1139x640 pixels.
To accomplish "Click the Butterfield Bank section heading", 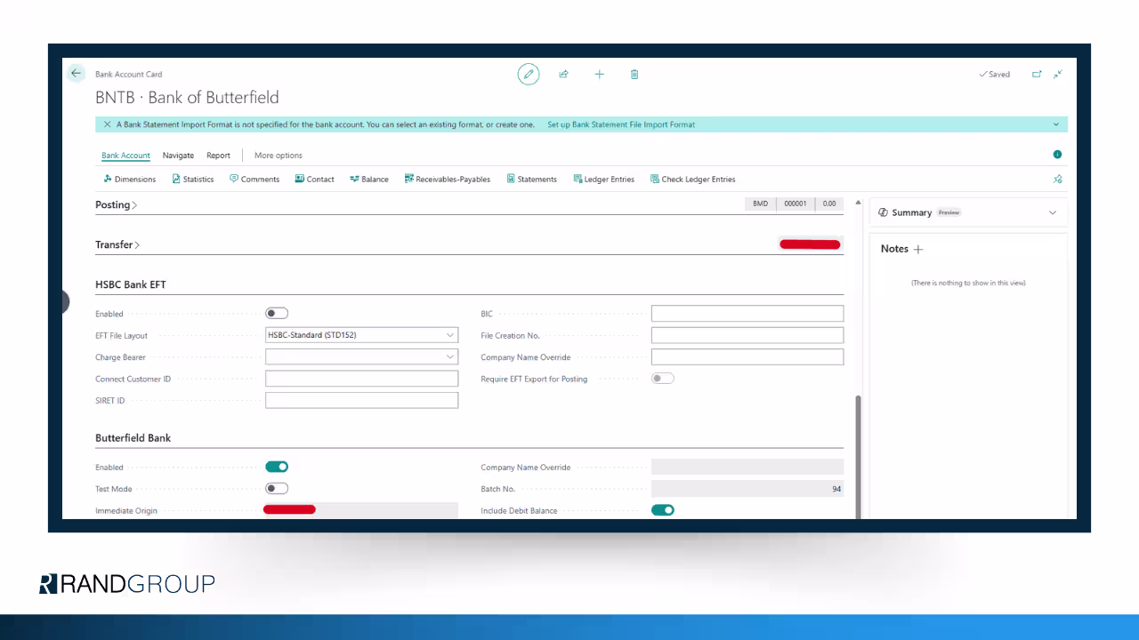I will pos(133,437).
